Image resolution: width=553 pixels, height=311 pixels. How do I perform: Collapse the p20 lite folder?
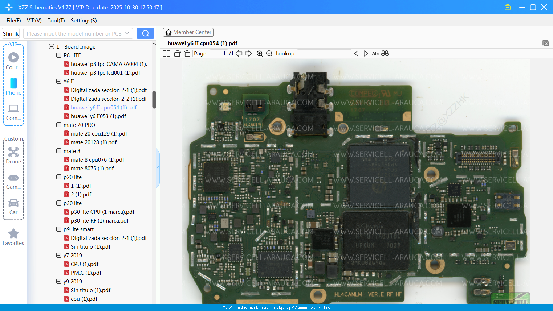[59, 177]
